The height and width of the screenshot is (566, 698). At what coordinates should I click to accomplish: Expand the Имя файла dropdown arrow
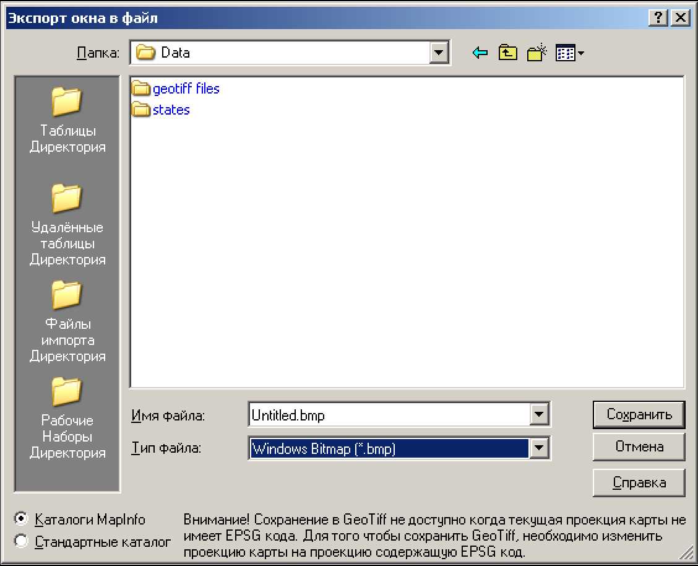click(540, 415)
